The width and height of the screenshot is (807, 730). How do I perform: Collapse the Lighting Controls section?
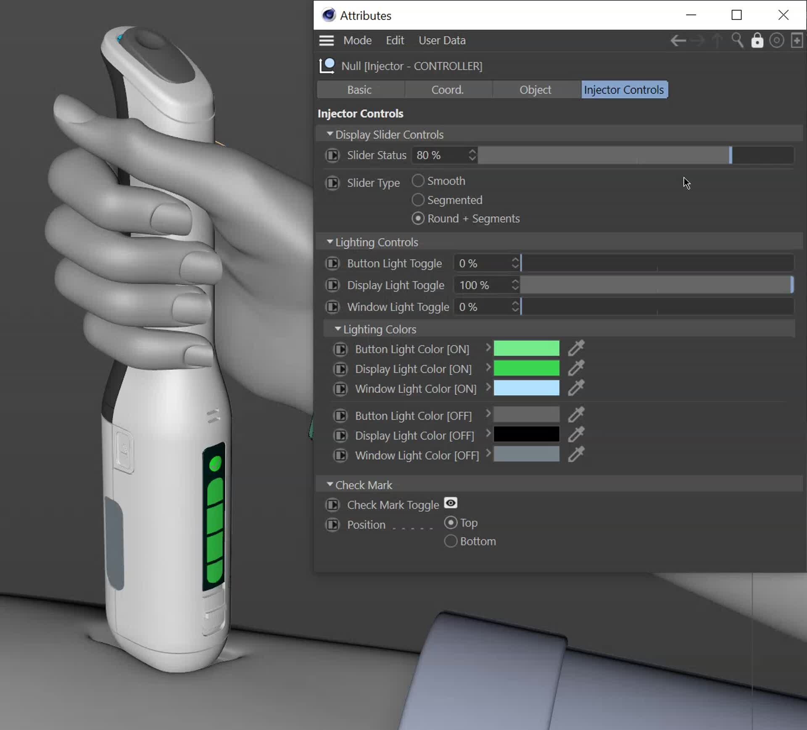330,242
